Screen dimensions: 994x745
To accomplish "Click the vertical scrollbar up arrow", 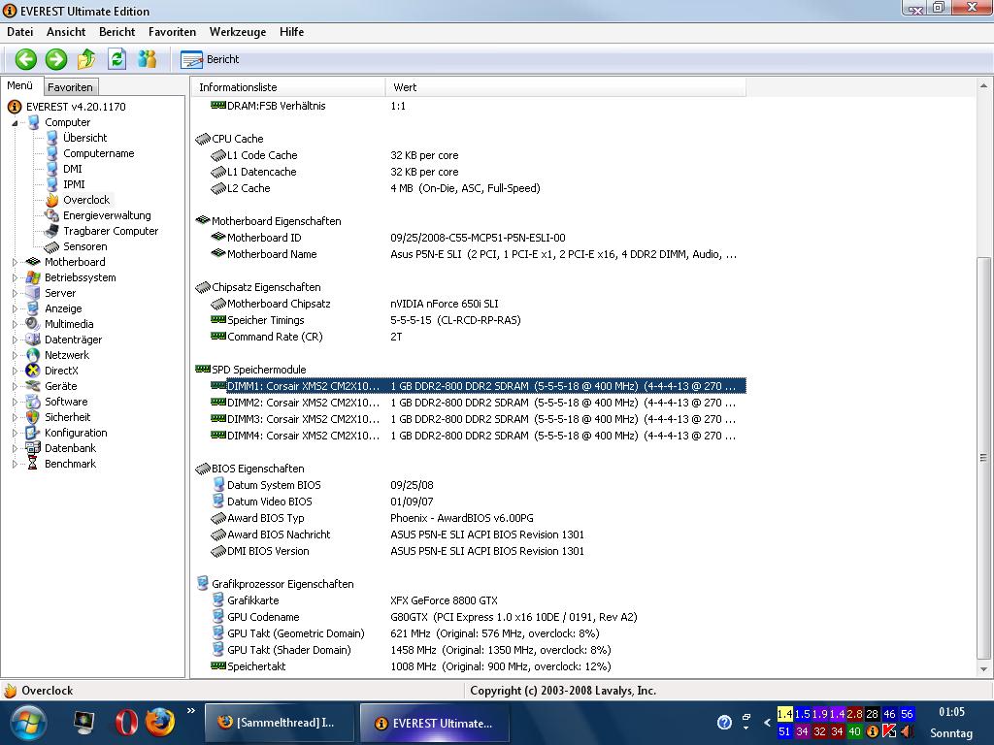I will pos(983,85).
